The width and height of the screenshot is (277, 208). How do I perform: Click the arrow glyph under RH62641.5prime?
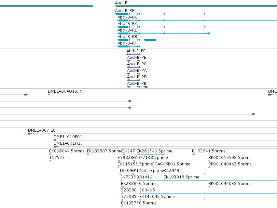194,155
